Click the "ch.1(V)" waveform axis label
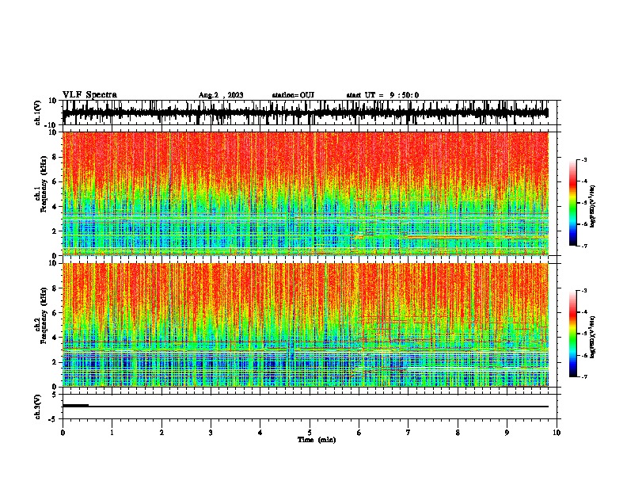Screen dimensions: 627x485 tap(38, 113)
